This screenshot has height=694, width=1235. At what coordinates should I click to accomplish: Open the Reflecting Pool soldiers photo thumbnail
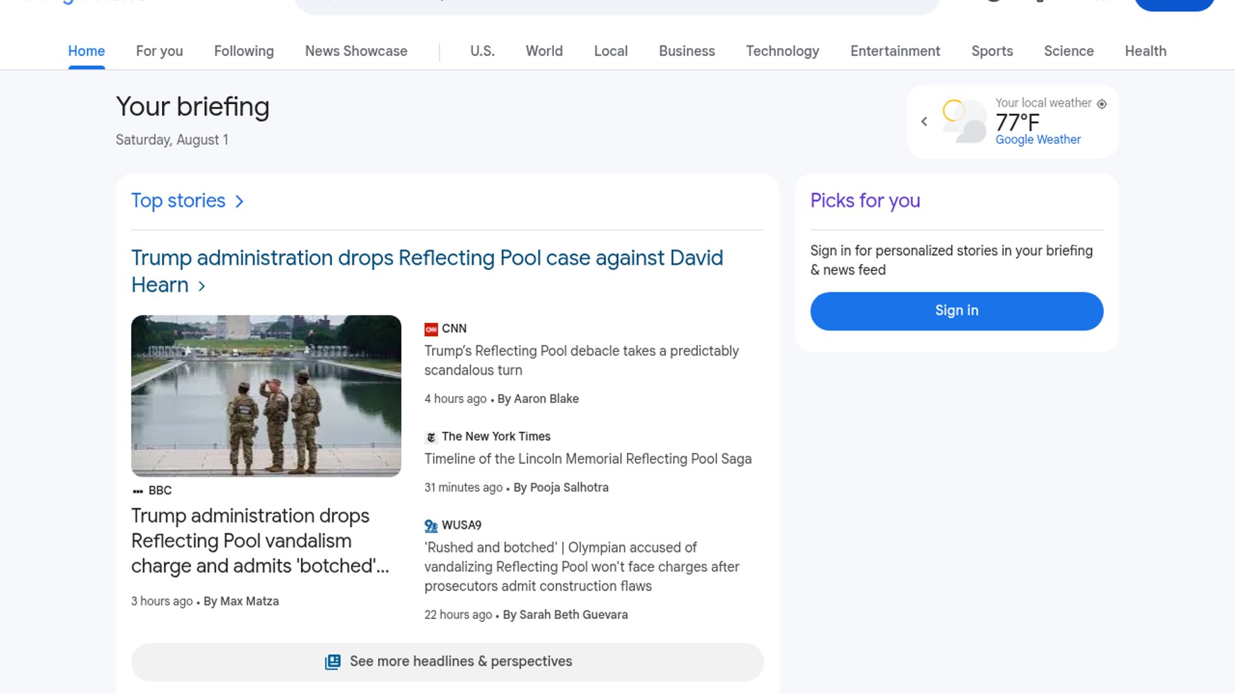266,396
